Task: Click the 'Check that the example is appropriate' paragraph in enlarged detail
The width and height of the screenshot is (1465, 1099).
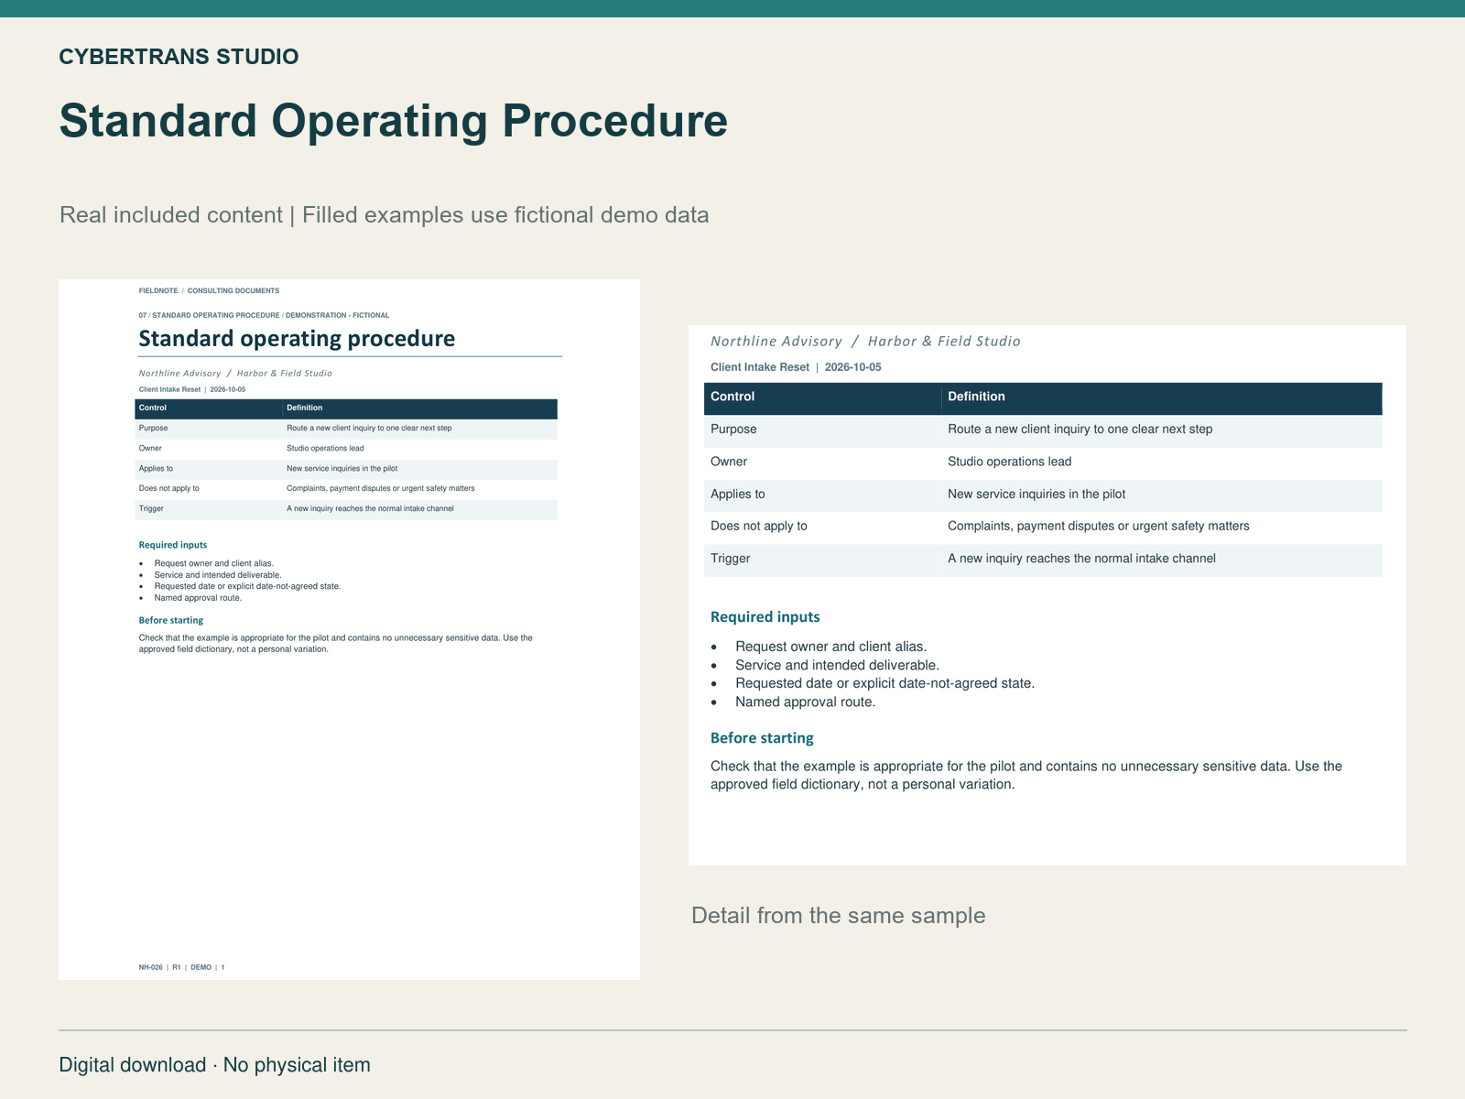Action: [x=1026, y=776]
